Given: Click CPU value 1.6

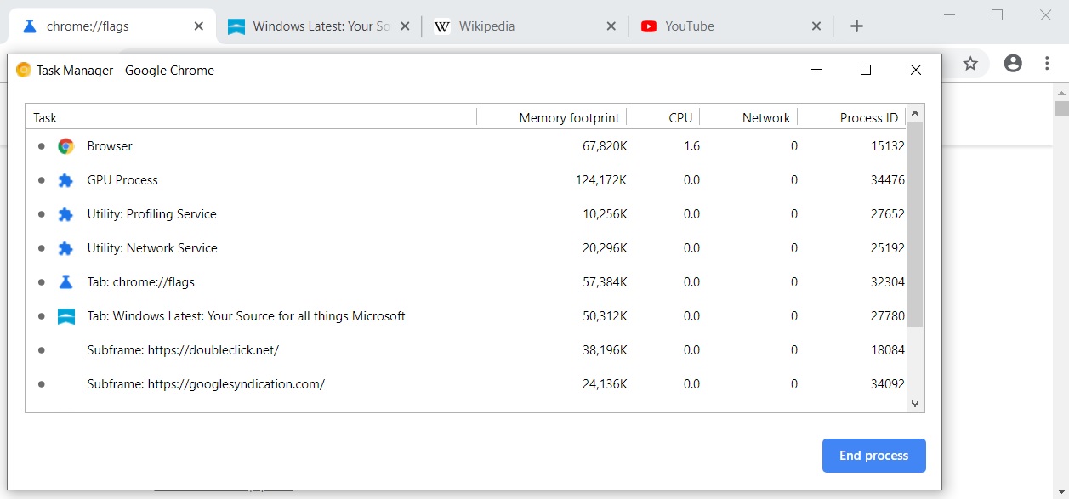Looking at the screenshot, I should pyautogui.click(x=691, y=146).
